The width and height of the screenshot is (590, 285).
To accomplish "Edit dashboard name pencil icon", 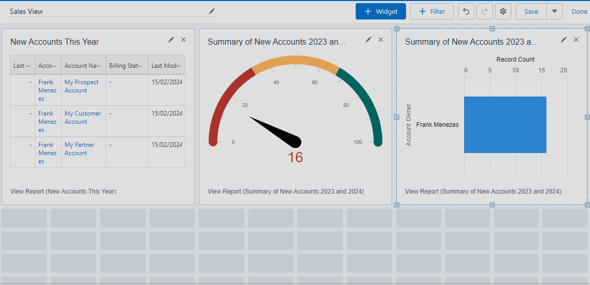I will pyautogui.click(x=211, y=11).
